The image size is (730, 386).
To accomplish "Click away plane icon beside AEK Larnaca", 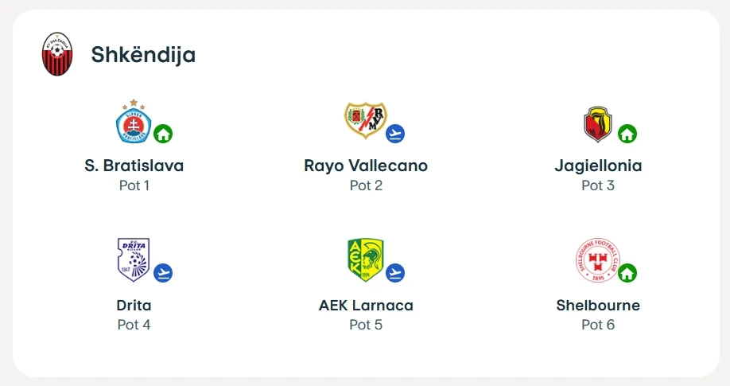I will pos(394,273).
